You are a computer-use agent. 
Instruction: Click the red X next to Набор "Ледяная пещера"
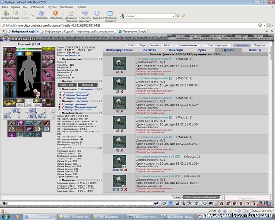(x=63, y=107)
